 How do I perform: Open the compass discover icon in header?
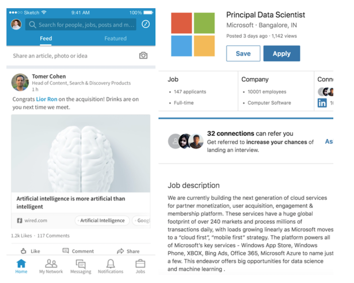[146, 24]
